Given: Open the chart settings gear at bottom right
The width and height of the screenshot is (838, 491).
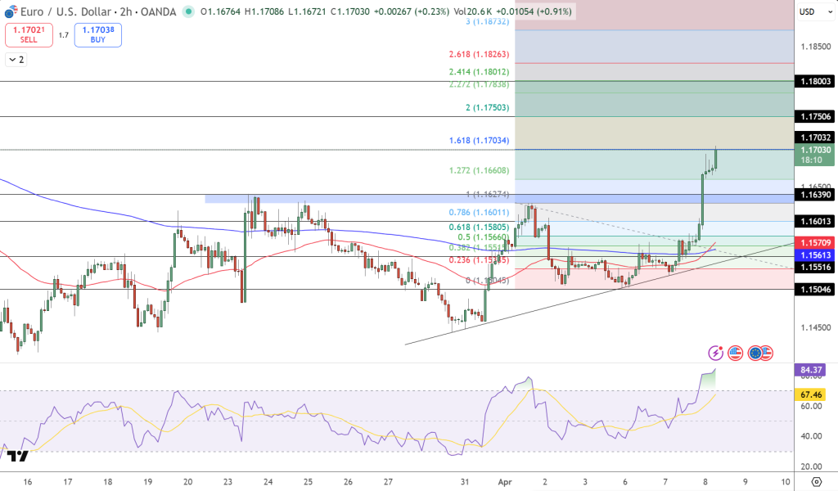Looking at the screenshot, I should 815,483.
